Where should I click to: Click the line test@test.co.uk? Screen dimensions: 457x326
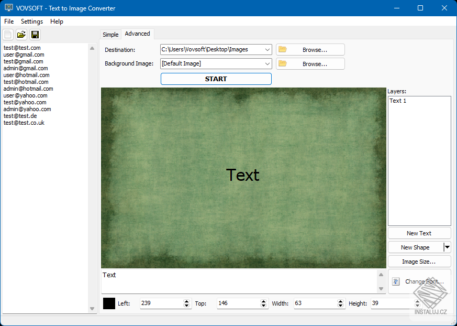pyautogui.click(x=24, y=123)
